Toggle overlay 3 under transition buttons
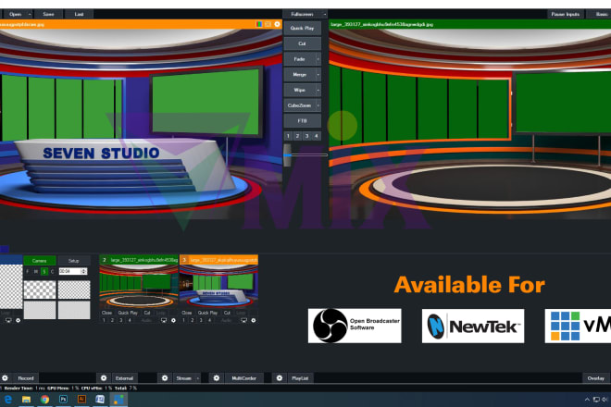The image size is (611, 407). (307, 136)
